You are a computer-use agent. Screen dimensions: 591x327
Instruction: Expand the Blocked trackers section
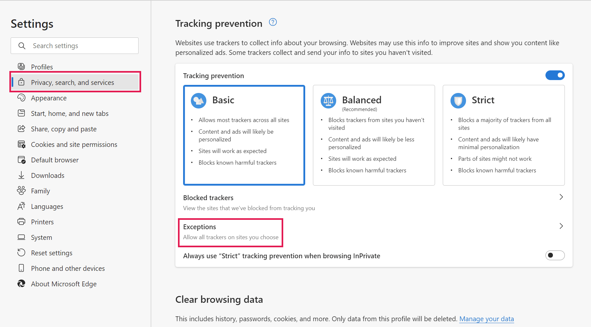point(561,197)
